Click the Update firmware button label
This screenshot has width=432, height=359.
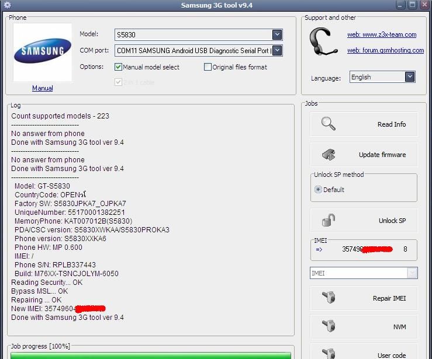coord(382,155)
